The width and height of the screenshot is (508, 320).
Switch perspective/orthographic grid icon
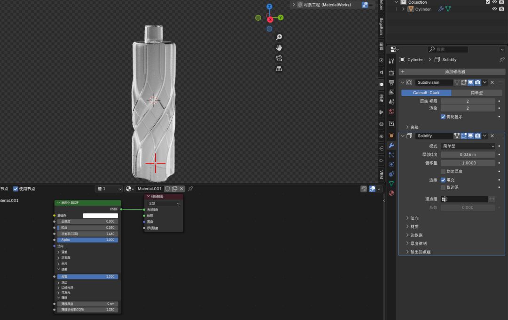pos(279,69)
